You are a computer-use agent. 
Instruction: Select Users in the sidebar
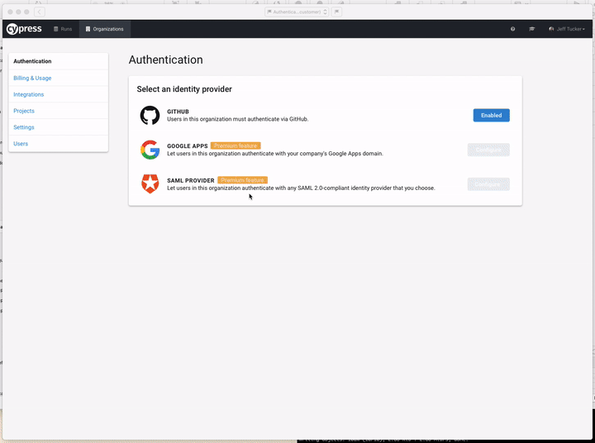click(x=21, y=144)
